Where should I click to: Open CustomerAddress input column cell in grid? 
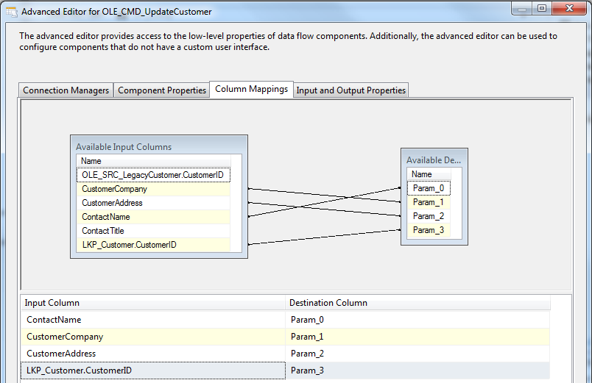[x=153, y=354]
